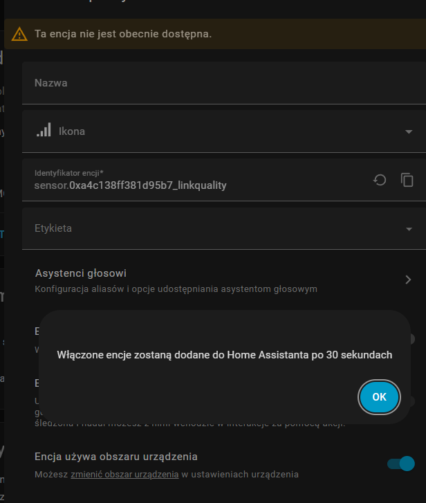Click the "Konfiguracja aliasów" description text
The image size is (426, 503).
tap(176, 289)
